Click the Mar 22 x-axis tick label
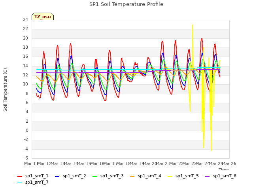This screenshot has width=253, height=190. click(176, 163)
